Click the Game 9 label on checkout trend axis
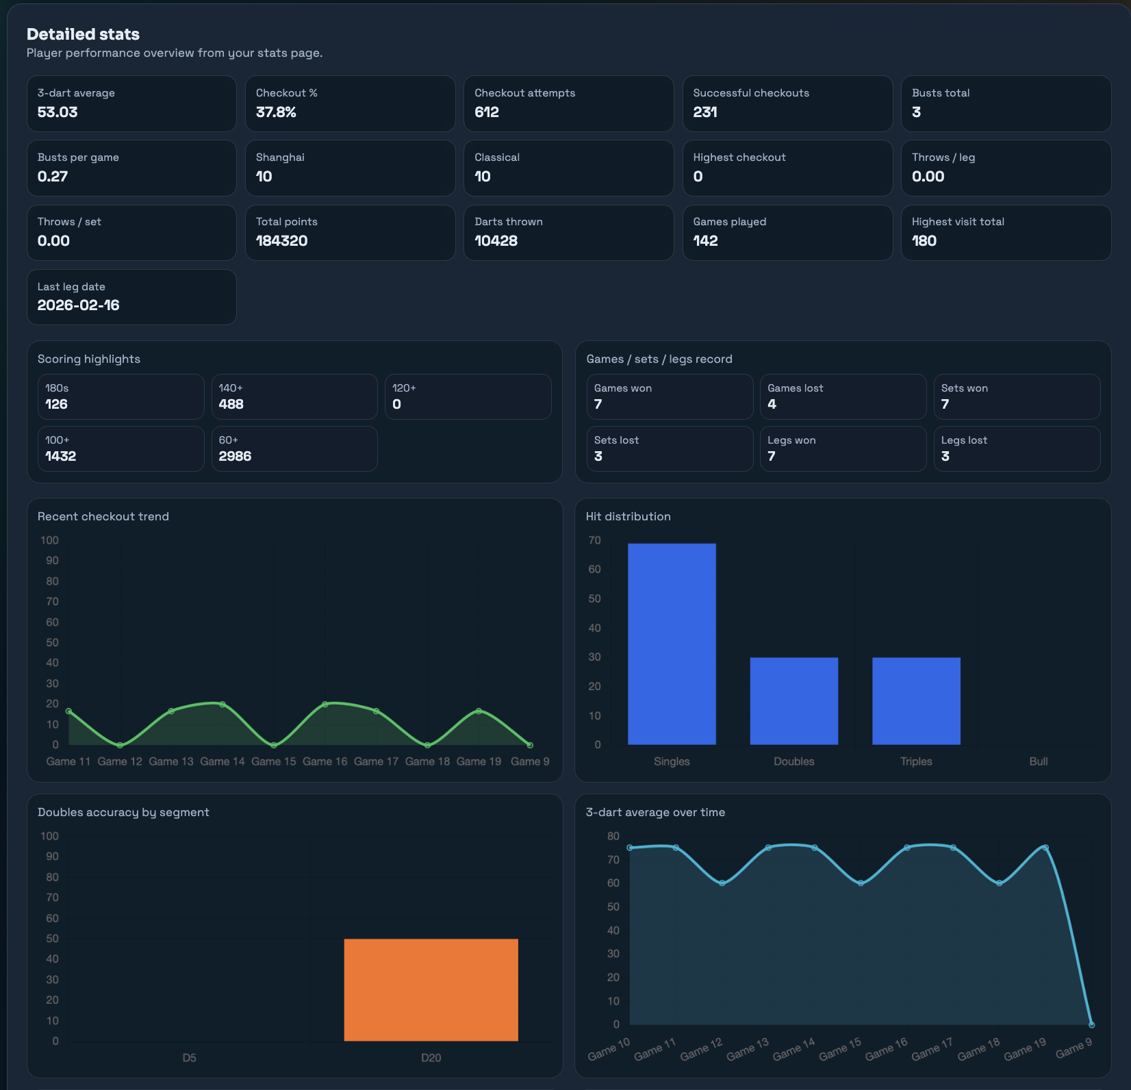This screenshot has height=1090, width=1131. [530, 761]
